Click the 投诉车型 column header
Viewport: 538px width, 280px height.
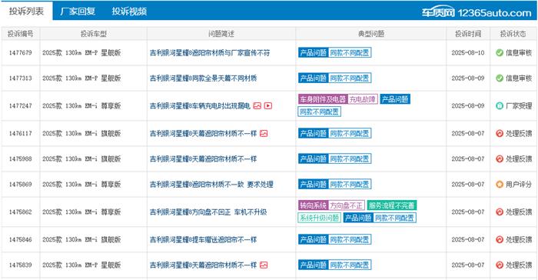click(x=94, y=34)
